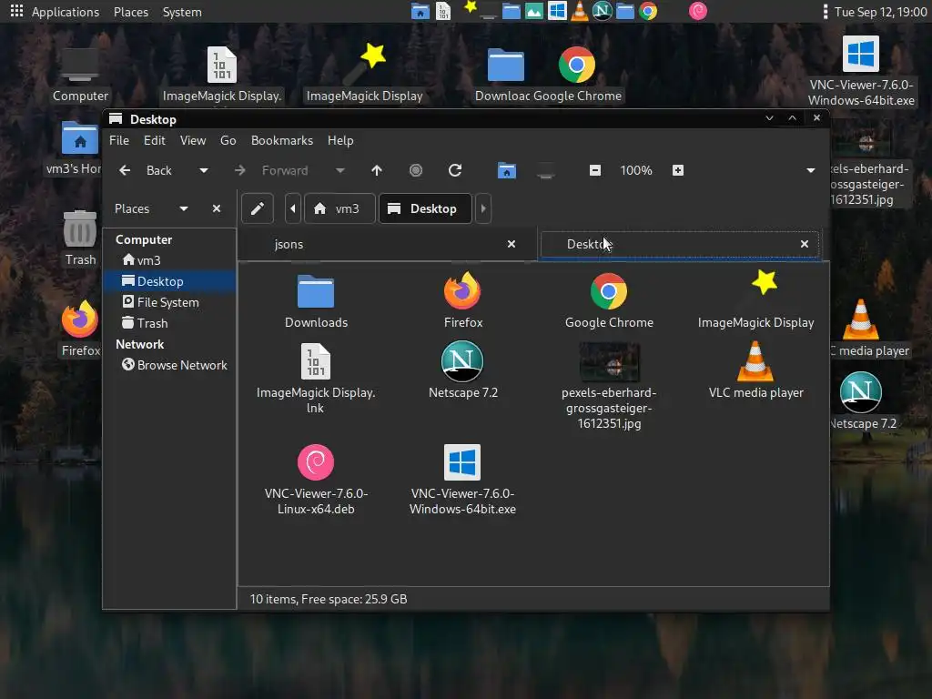Select VLC media player in file view
This screenshot has height=699, width=932.
(x=755, y=361)
